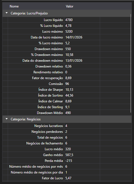Click the value 0,36

pos(68,66)
